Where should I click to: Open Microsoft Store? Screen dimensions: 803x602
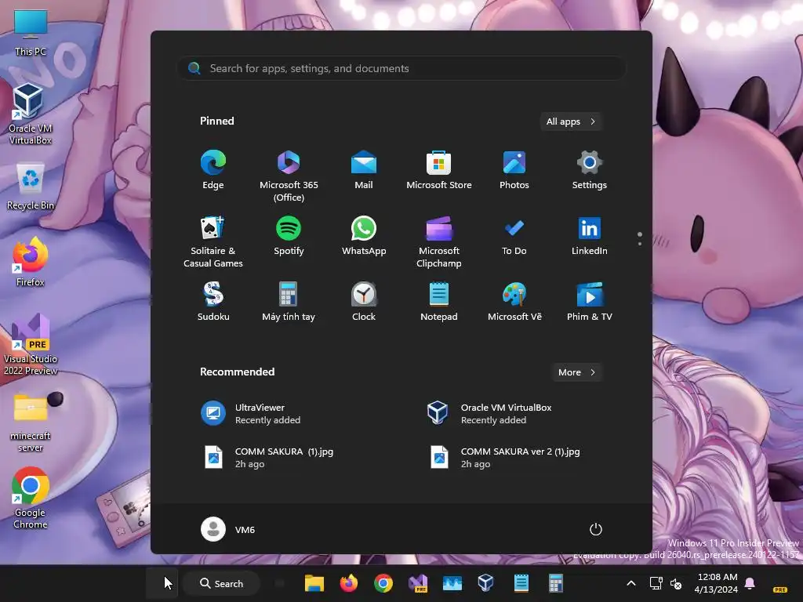pyautogui.click(x=439, y=170)
